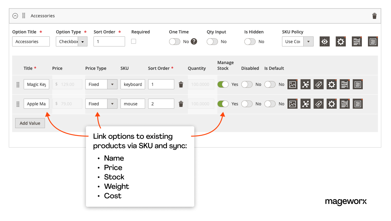Click image icon in Magic Keyboard row
Image resolution: width=391 pixels, height=221 pixels.
tap(292, 84)
